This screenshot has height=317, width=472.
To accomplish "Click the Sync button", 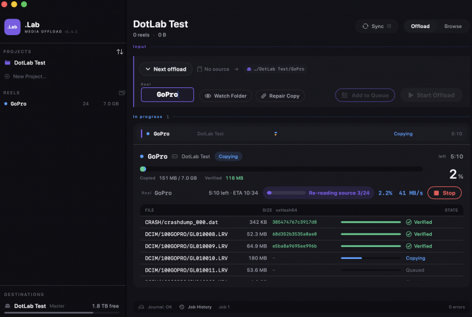I will 376,26.
